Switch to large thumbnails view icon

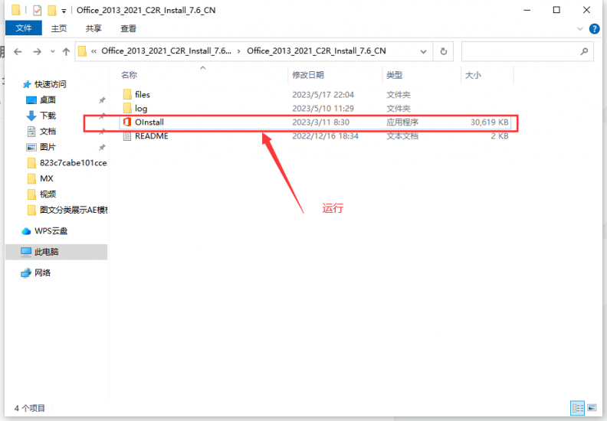click(592, 408)
